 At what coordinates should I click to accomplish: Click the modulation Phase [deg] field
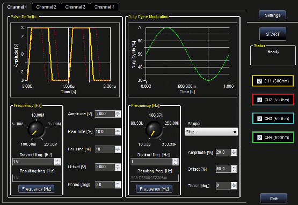tap(223, 185)
